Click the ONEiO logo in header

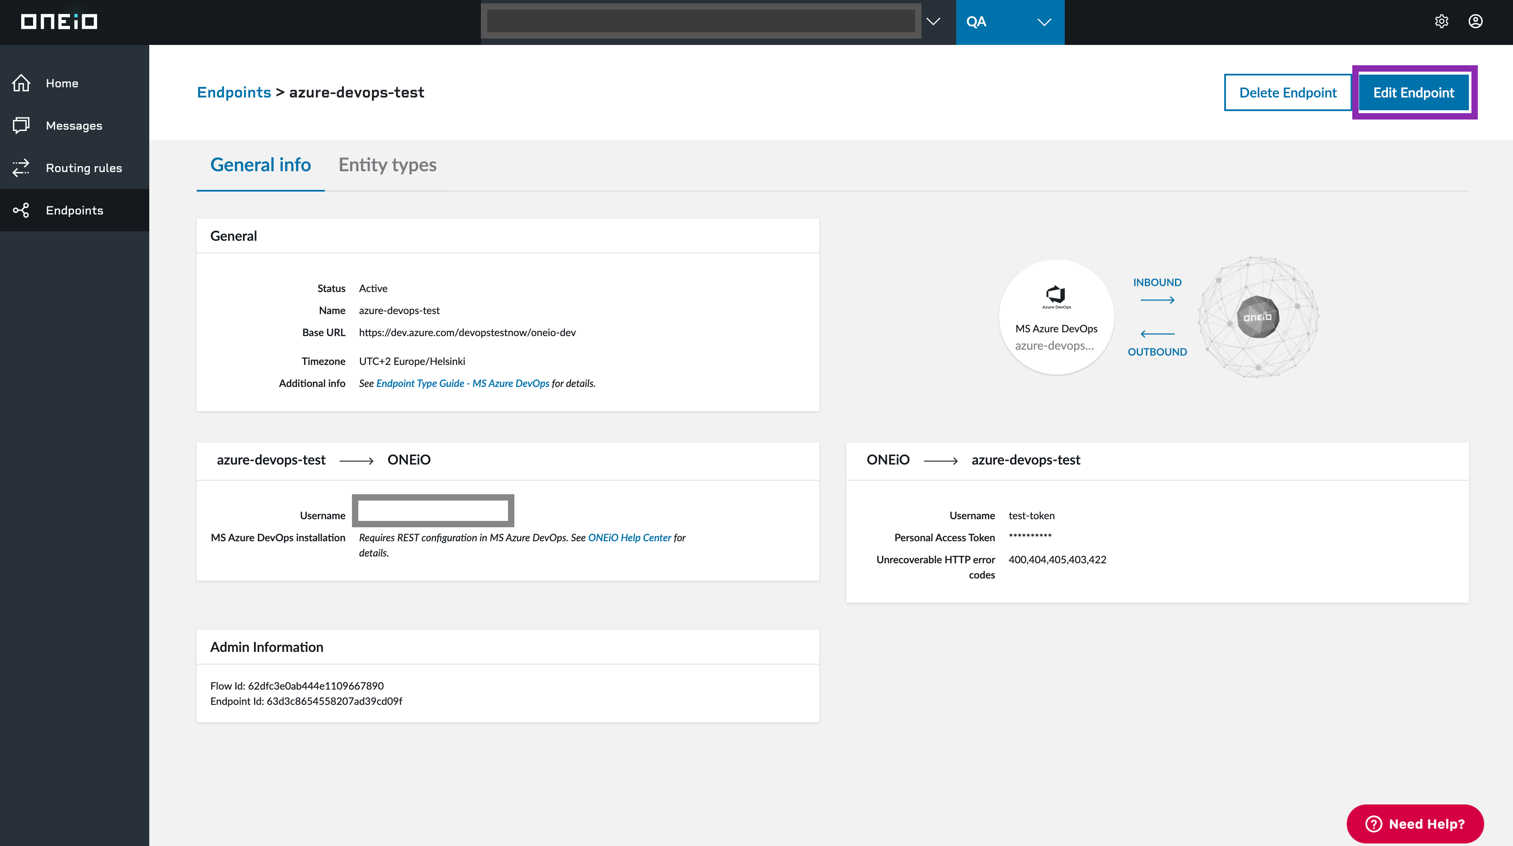(59, 22)
